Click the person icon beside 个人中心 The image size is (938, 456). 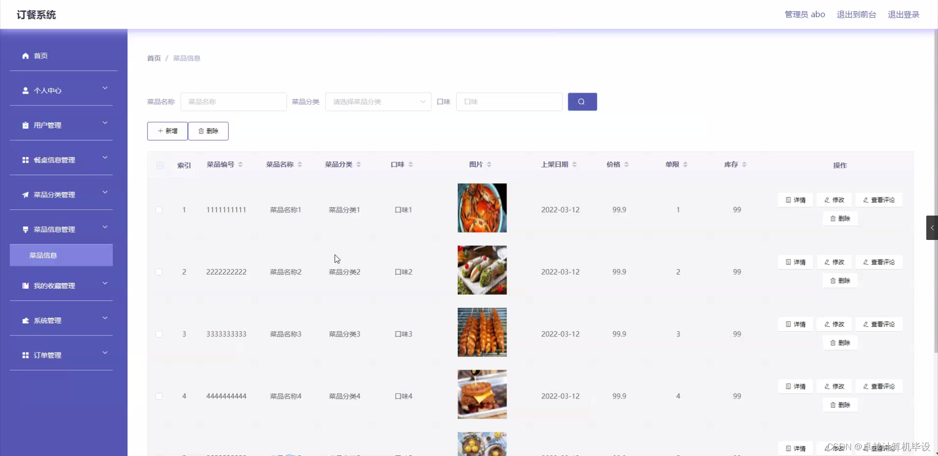pyautogui.click(x=25, y=90)
